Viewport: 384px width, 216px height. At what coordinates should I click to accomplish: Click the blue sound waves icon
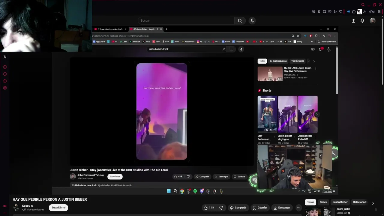pos(348,12)
